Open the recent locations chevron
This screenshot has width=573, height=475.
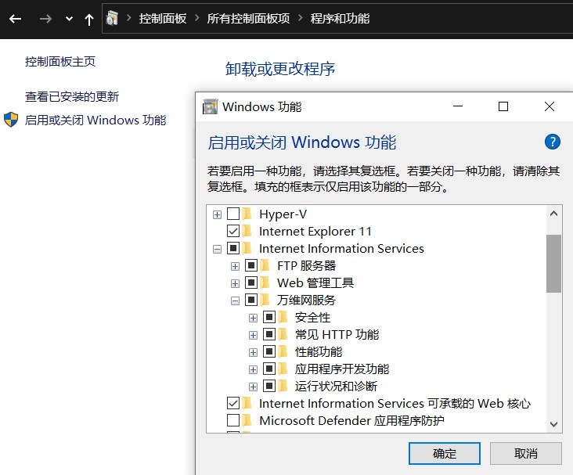pyautogui.click(x=69, y=19)
